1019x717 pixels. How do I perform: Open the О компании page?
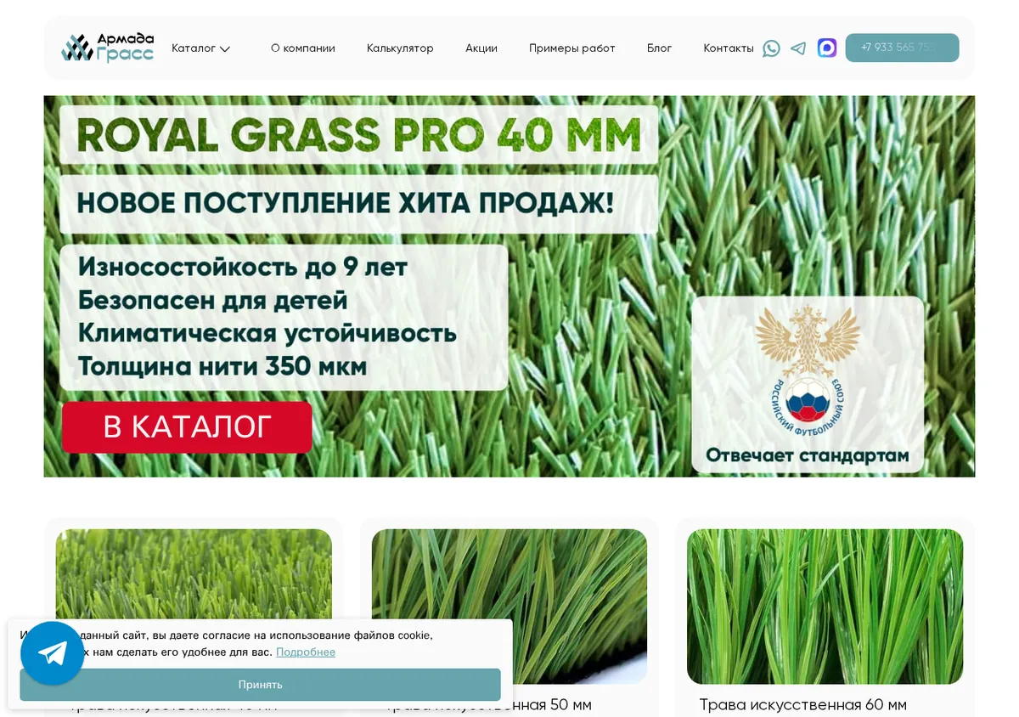coord(303,48)
